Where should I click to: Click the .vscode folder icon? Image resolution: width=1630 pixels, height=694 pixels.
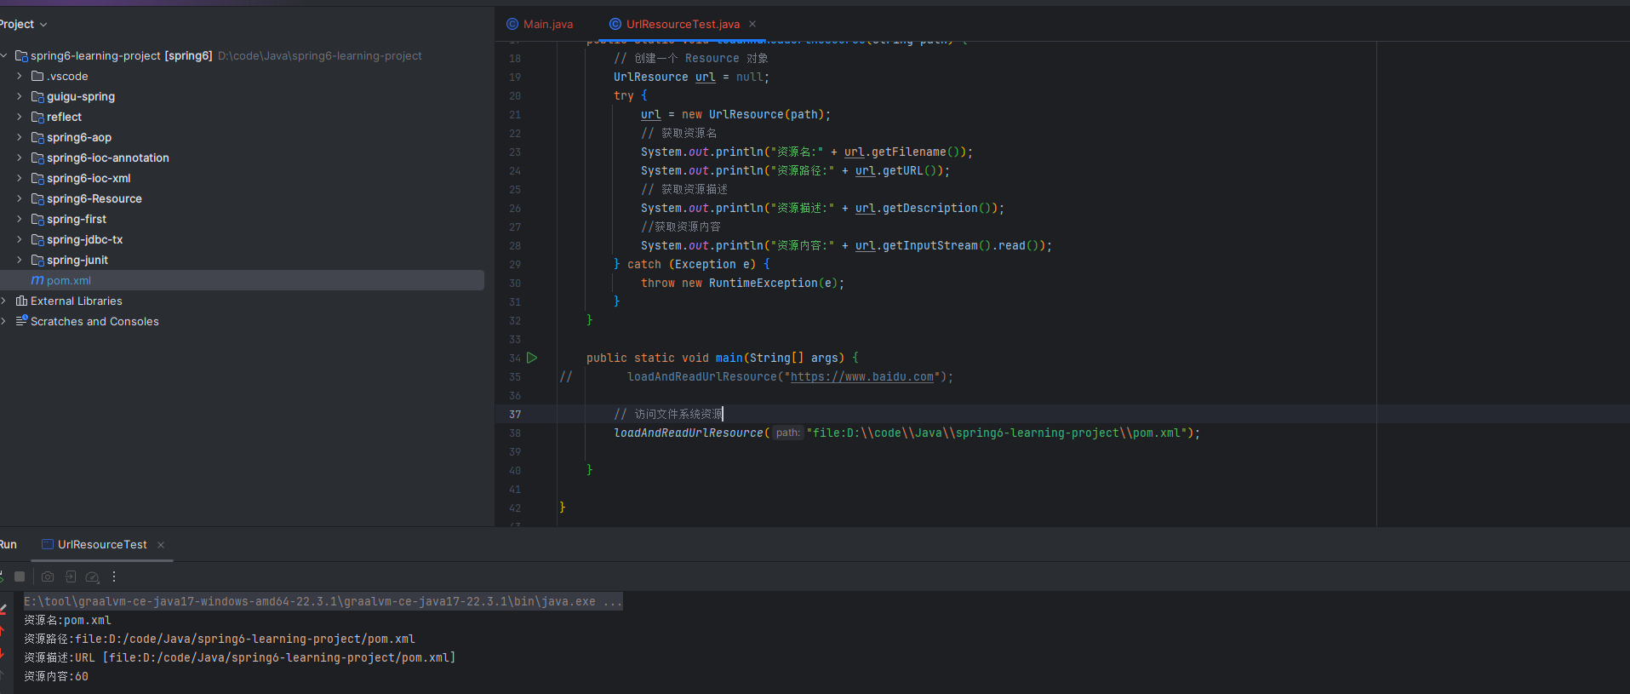pos(37,76)
